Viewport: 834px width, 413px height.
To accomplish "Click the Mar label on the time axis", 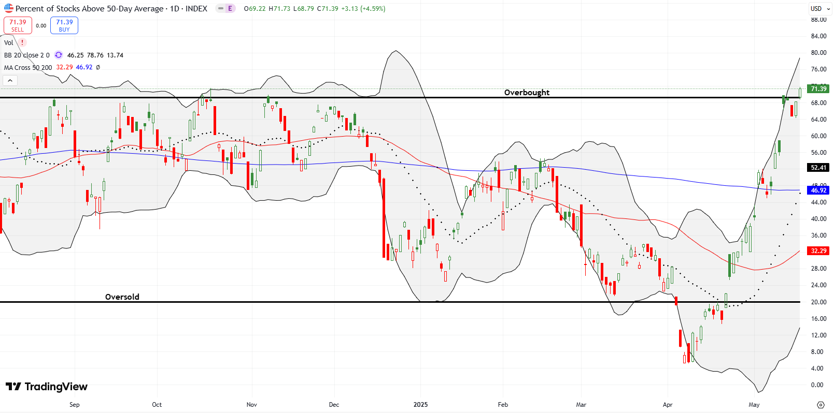I will point(581,405).
